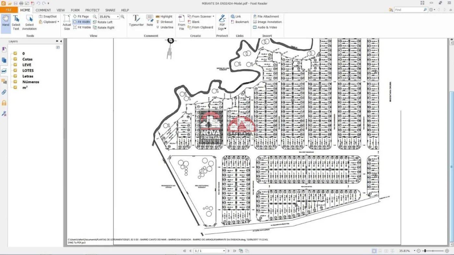Image resolution: width=454 pixels, height=255 pixels.
Task: Open the zoom percentage dropdown
Action: 118,17
